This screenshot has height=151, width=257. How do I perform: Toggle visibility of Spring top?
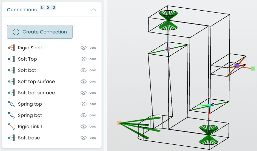coord(84,104)
